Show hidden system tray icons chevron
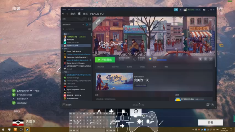The height and width of the screenshot is (132, 235). (x=193, y=129)
